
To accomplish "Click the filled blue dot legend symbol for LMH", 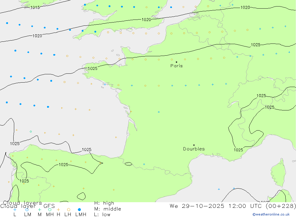I will (79, 210).
